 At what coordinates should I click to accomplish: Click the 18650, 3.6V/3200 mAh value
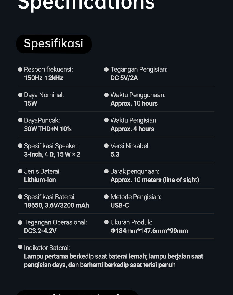click(x=56, y=205)
